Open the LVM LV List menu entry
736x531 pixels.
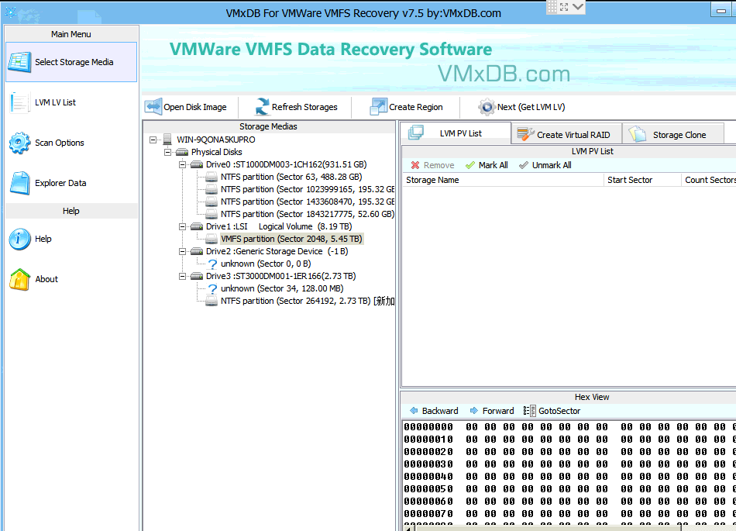click(71, 102)
